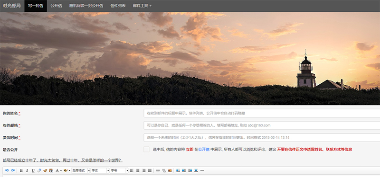This screenshot has height=177, width=380.
Task: Open the 邮件工具 dropdown menu
Action: [x=142, y=6]
